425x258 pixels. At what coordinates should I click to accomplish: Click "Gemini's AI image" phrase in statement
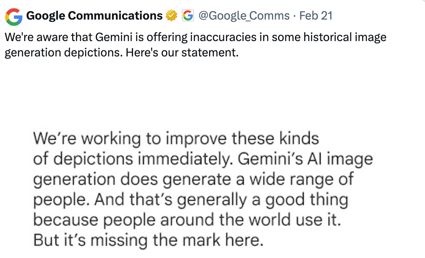click(305, 159)
